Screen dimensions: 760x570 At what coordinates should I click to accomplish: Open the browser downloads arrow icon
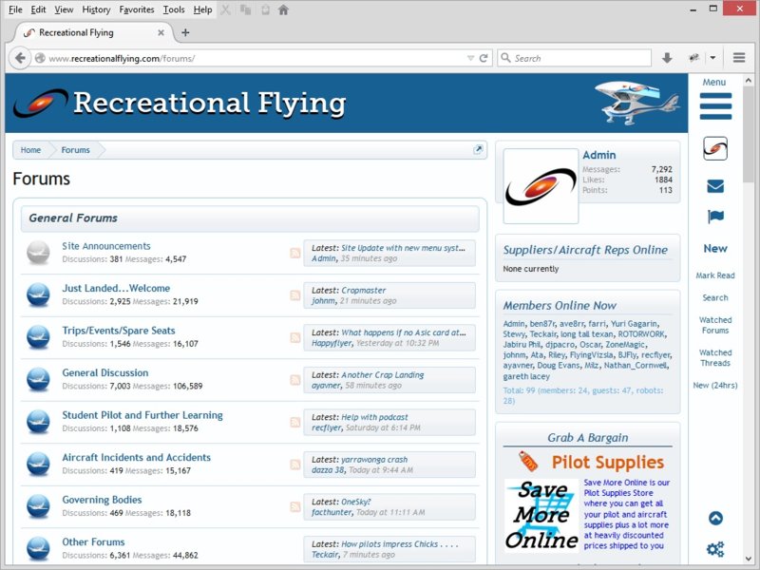[x=667, y=58]
